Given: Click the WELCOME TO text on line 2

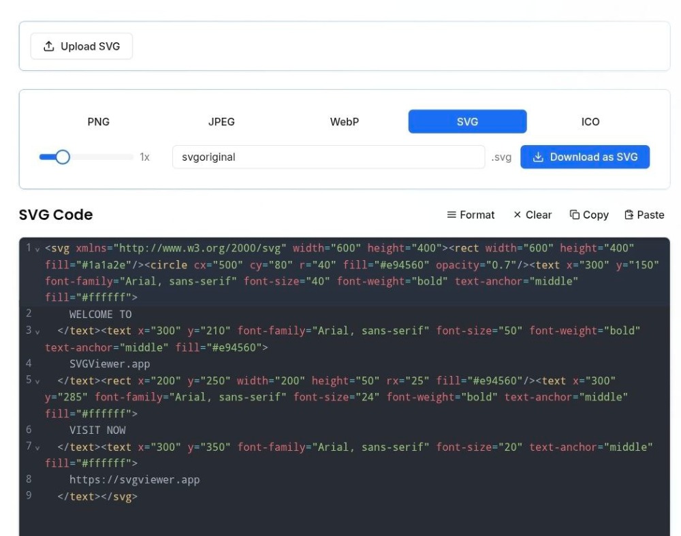Looking at the screenshot, I should [101, 315].
